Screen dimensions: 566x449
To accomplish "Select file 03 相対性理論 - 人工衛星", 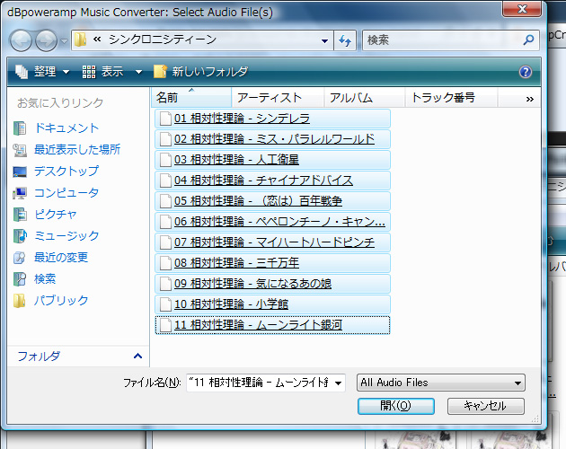I will pos(272,160).
